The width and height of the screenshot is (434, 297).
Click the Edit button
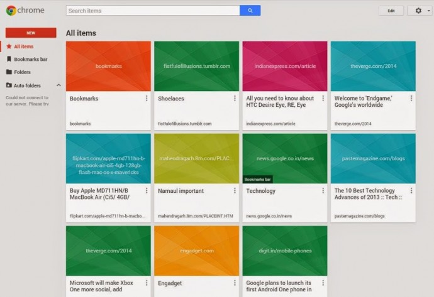click(391, 11)
